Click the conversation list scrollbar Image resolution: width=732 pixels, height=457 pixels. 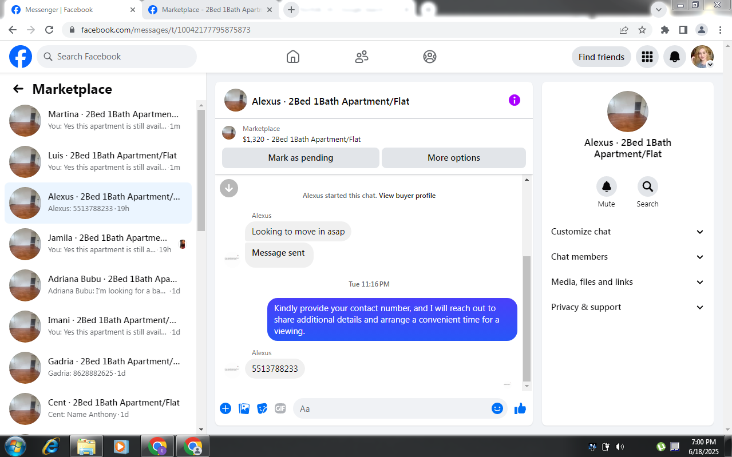(x=201, y=170)
